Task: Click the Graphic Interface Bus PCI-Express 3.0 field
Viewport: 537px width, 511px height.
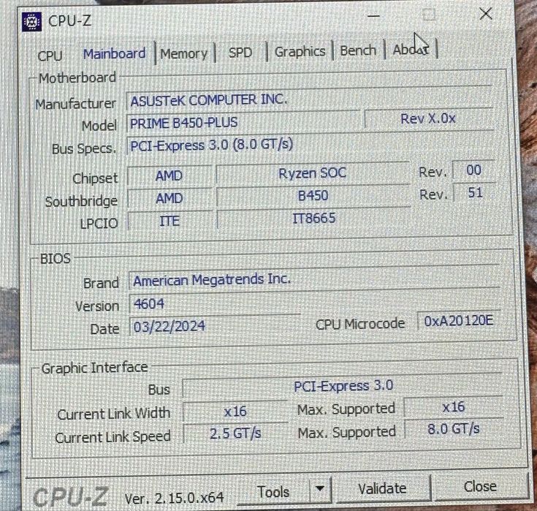Action: click(x=343, y=386)
